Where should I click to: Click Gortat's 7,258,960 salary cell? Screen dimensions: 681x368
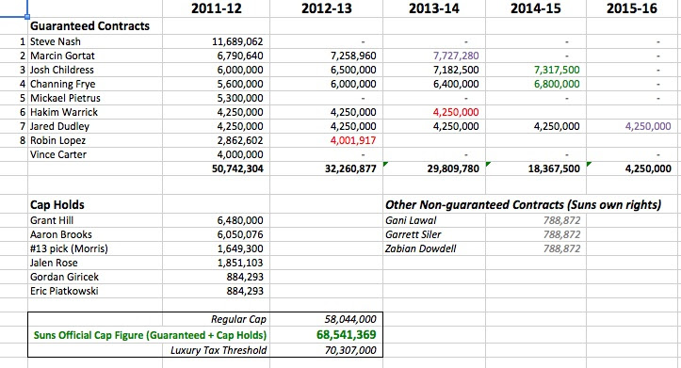[326, 56]
